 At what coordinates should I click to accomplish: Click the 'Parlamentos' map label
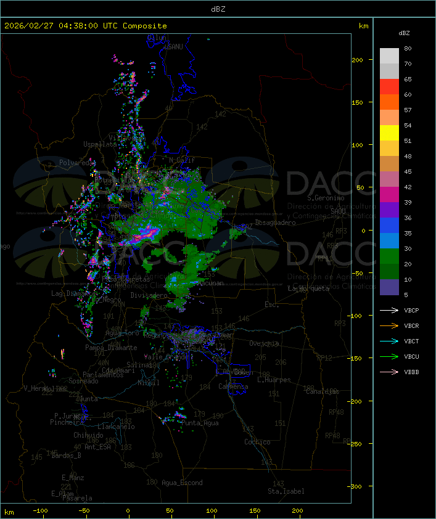tap(103, 375)
